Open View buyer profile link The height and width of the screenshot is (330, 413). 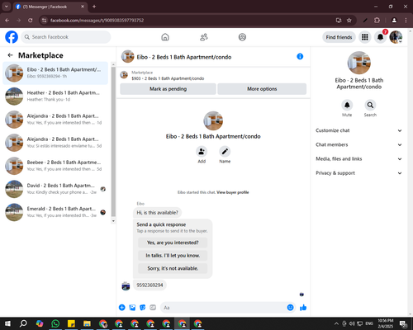(233, 192)
